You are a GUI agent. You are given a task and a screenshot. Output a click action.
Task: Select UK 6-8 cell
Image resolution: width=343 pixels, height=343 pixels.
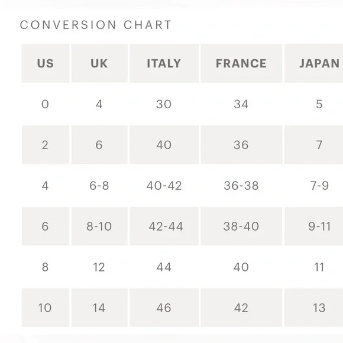coord(99,186)
